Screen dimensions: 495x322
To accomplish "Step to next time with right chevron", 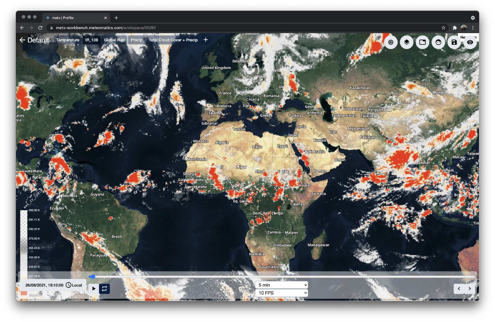I will pyautogui.click(x=470, y=289).
